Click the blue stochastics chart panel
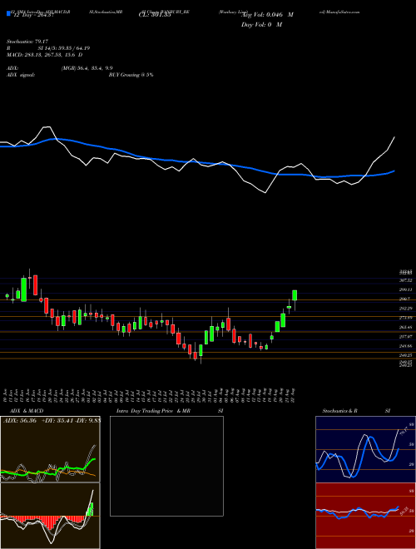 [x=365, y=449]
